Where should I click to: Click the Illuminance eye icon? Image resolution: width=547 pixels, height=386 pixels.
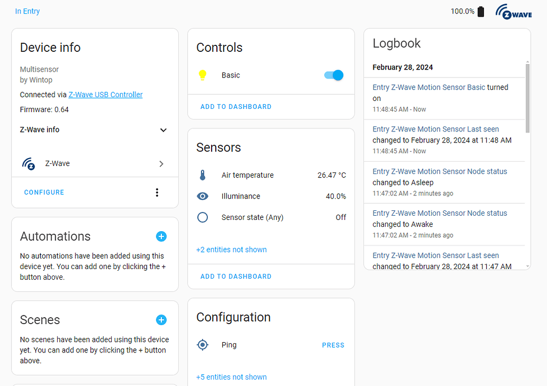202,196
